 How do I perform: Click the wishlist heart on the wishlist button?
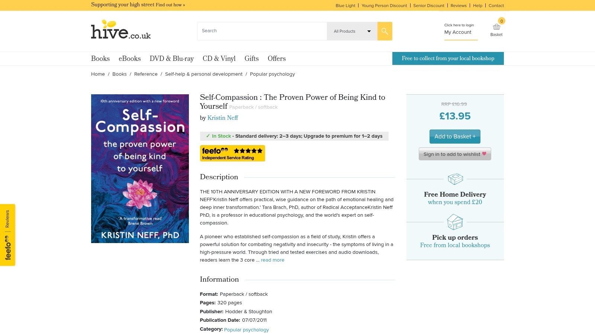coord(484,154)
